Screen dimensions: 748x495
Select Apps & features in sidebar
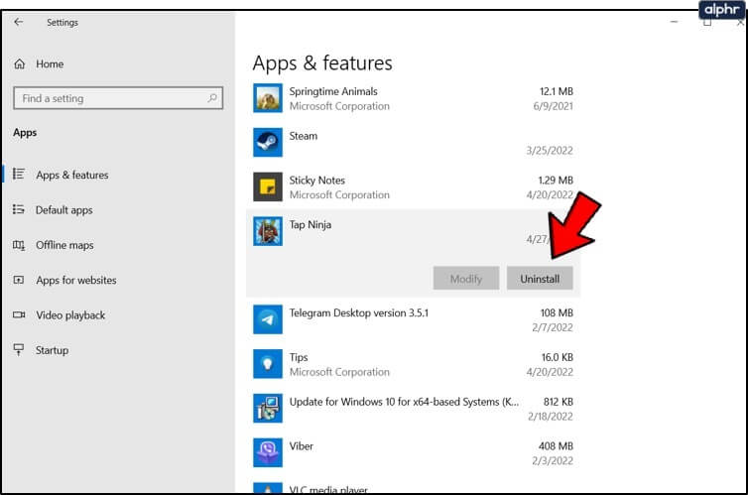point(72,175)
